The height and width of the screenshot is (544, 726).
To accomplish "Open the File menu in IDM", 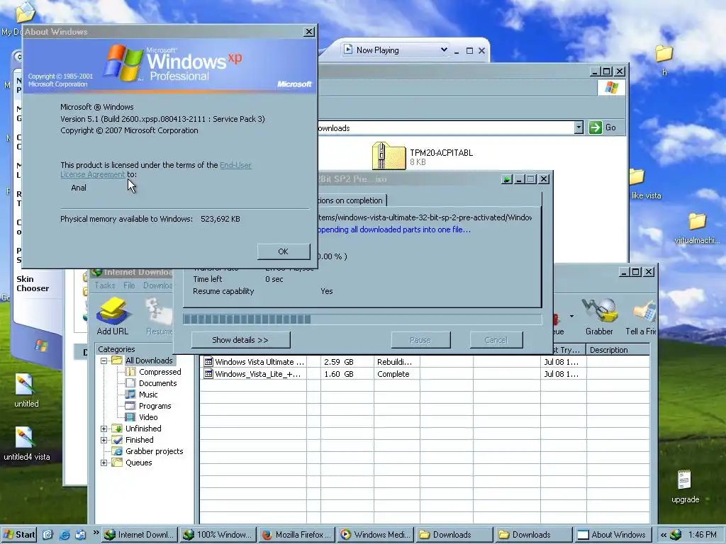I will [x=129, y=285].
